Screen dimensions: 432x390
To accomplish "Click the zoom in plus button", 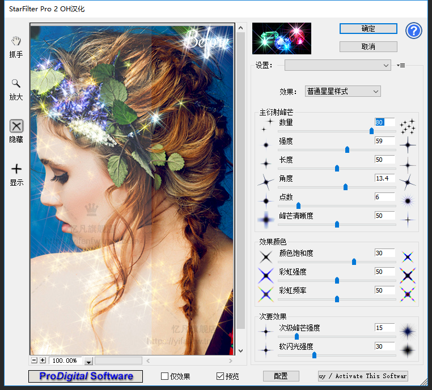I will pos(43,361).
